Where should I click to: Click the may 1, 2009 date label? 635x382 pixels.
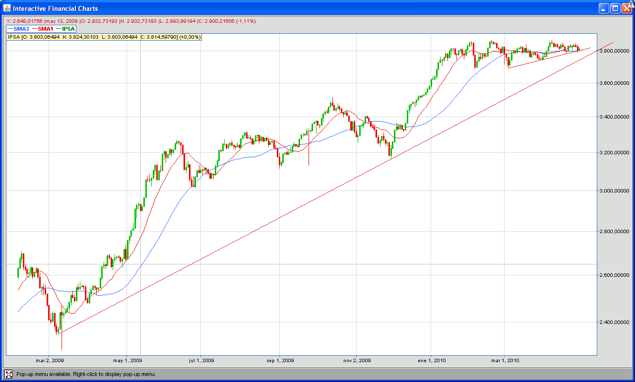127,361
